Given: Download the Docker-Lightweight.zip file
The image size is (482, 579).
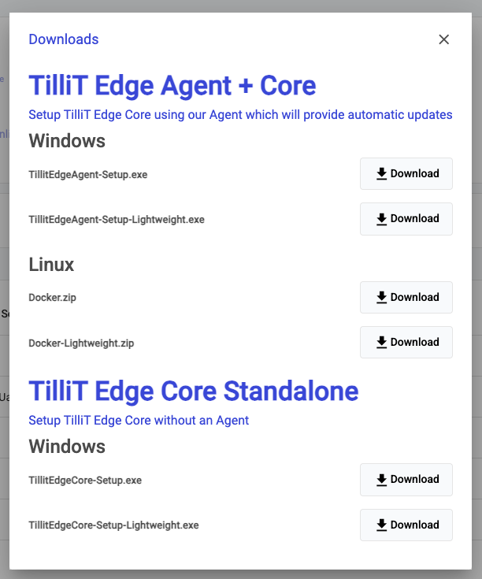Looking at the screenshot, I should click(406, 343).
